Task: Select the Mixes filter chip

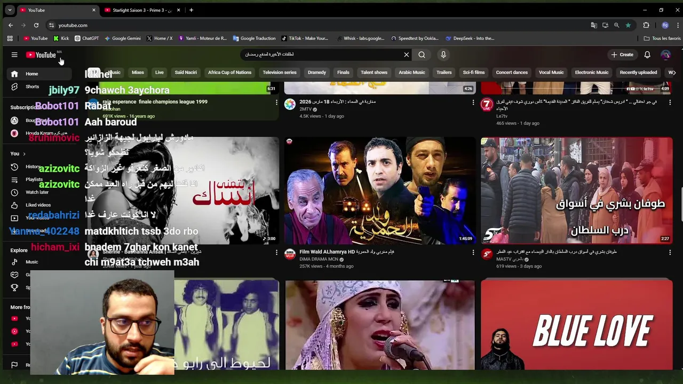Action: point(138,73)
